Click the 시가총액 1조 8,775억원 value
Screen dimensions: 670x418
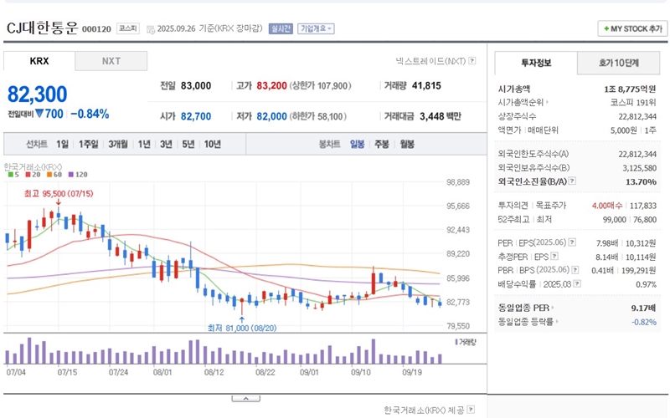click(630, 89)
